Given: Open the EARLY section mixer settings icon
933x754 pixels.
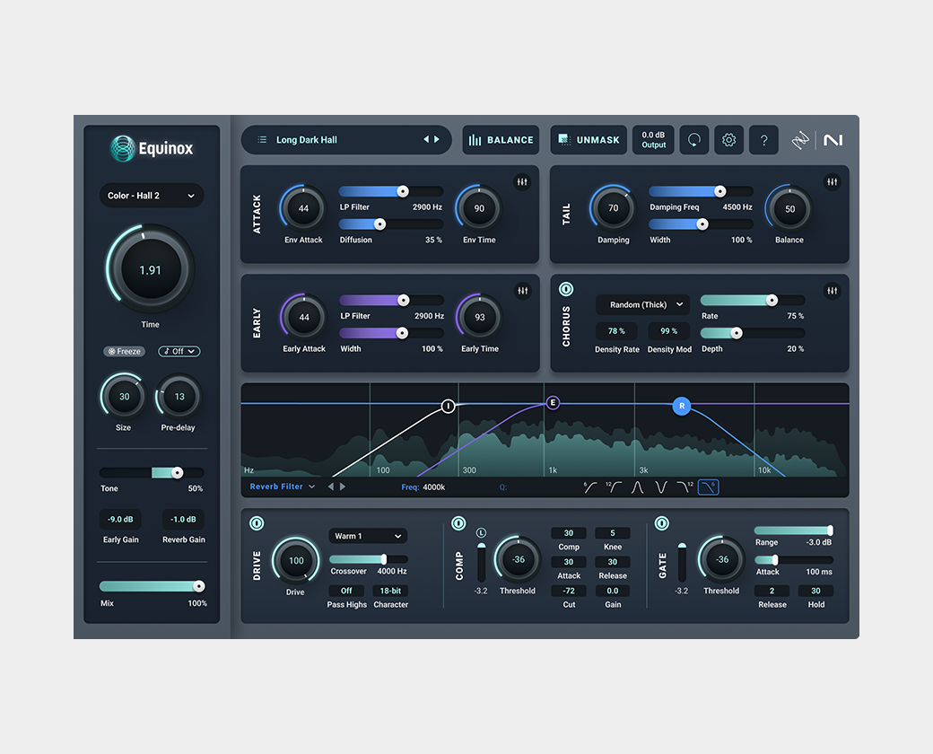Looking at the screenshot, I should click(522, 291).
